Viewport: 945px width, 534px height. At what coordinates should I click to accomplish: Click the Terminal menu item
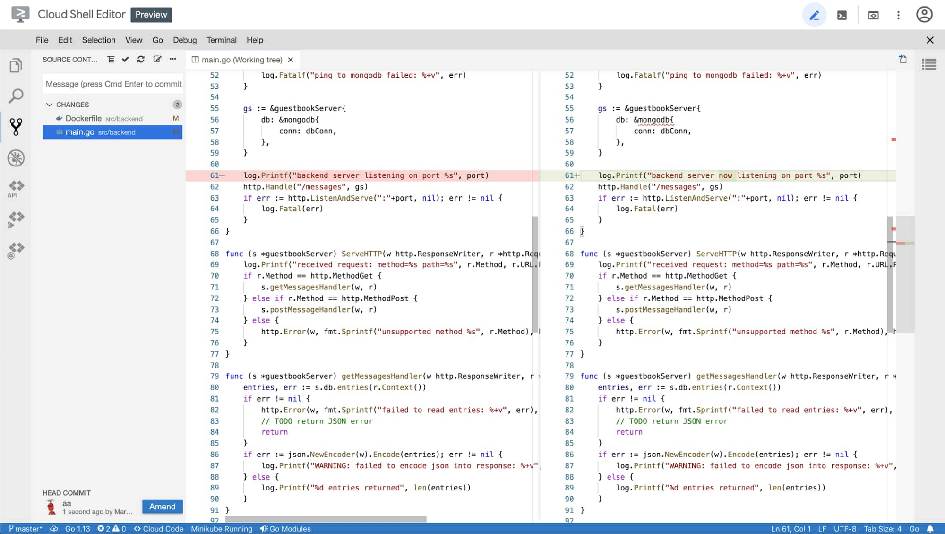[x=221, y=40]
